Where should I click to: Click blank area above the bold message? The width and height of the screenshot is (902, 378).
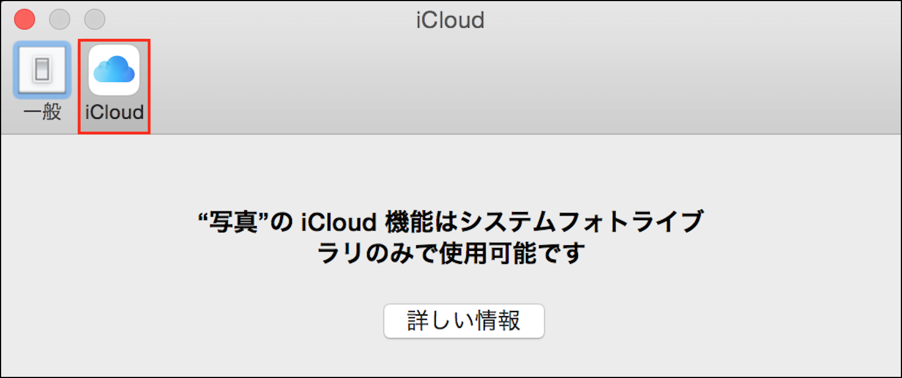pyautogui.click(x=451, y=169)
